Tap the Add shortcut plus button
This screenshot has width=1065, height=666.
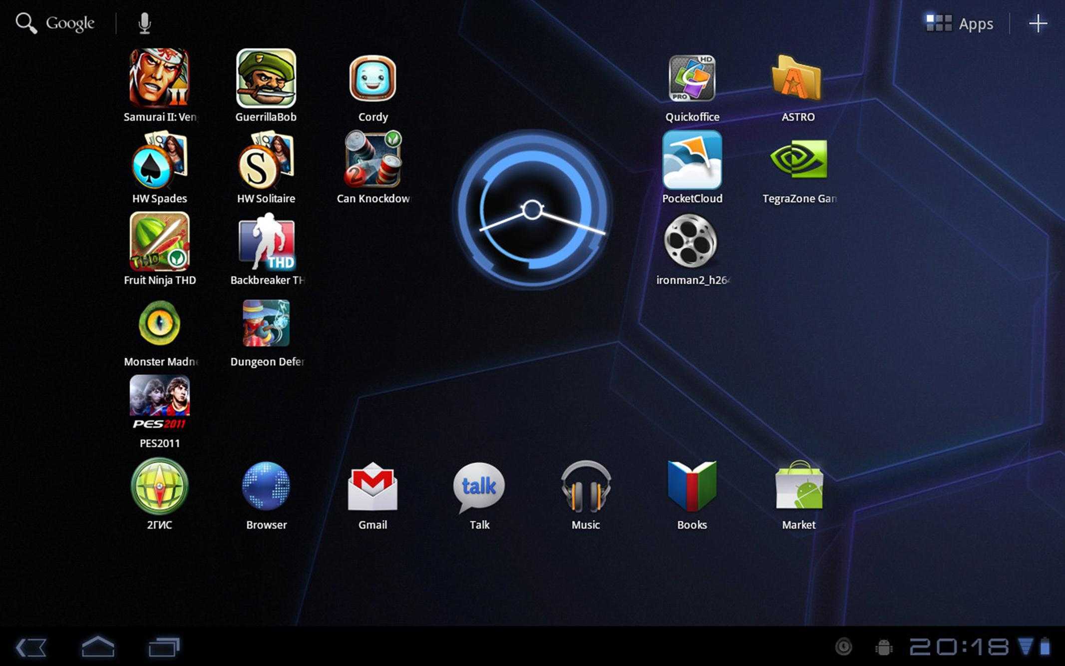click(1038, 23)
